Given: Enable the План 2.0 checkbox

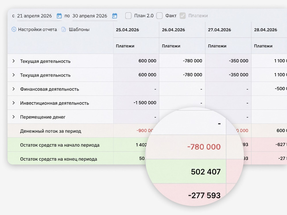Looking at the screenshot, I should pyautogui.click(x=128, y=16).
